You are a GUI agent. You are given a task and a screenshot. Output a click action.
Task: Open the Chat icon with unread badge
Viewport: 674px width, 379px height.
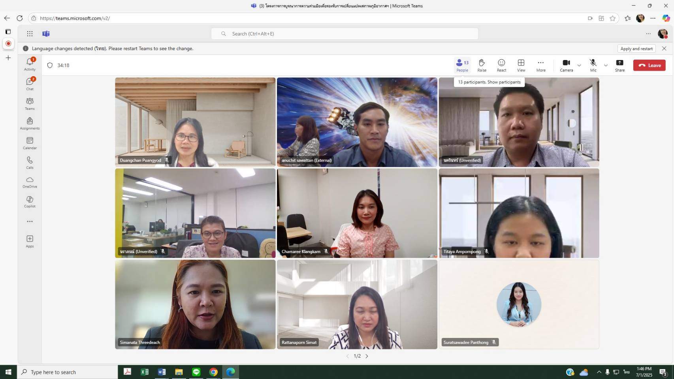point(30,83)
